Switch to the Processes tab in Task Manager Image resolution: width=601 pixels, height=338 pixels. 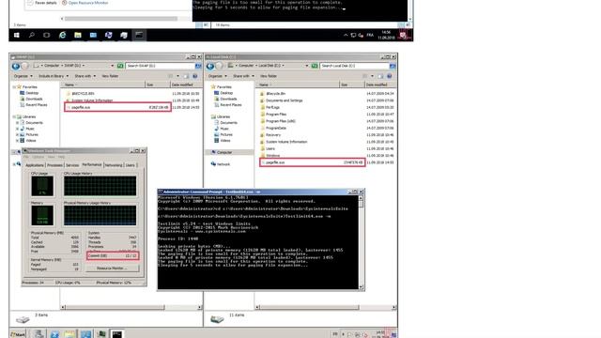(x=54, y=165)
